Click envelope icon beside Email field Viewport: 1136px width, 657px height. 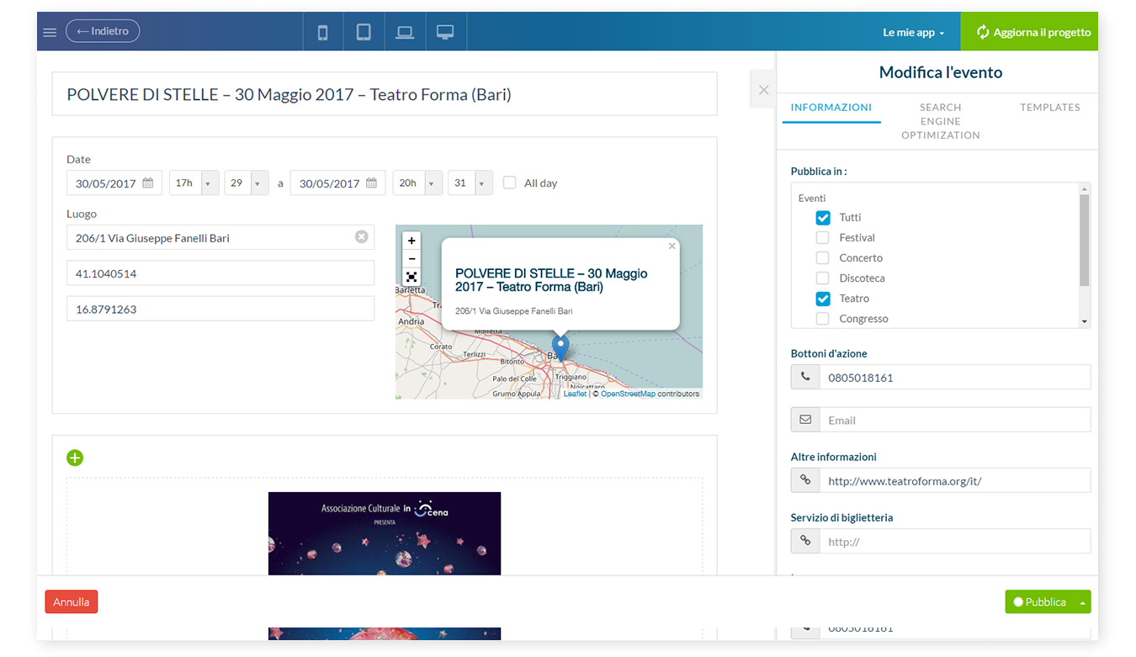tap(805, 420)
